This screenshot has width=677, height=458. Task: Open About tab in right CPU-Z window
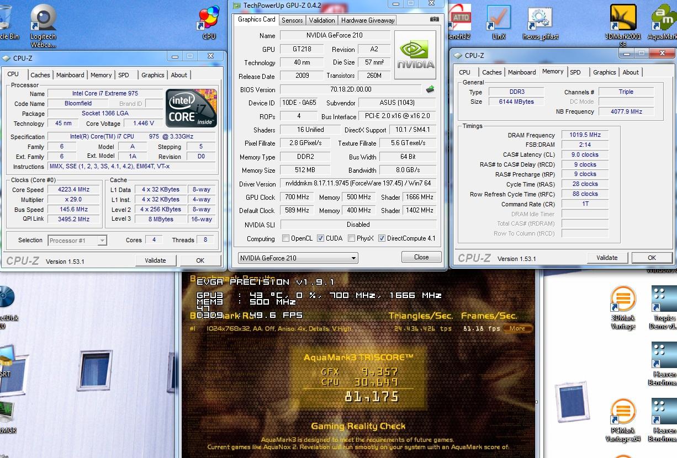pos(631,72)
